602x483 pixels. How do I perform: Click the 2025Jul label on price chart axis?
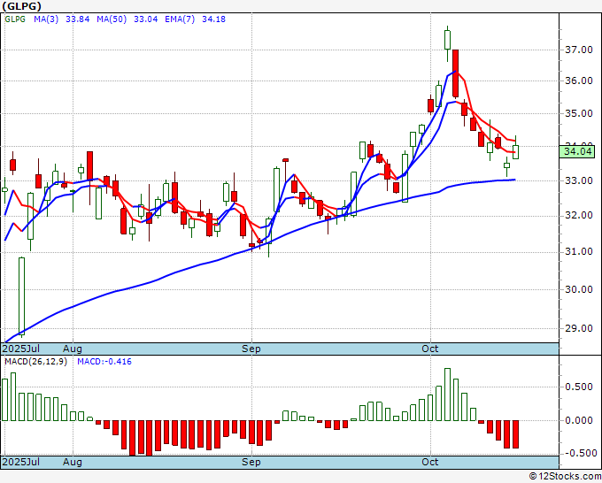pyautogui.click(x=21, y=349)
